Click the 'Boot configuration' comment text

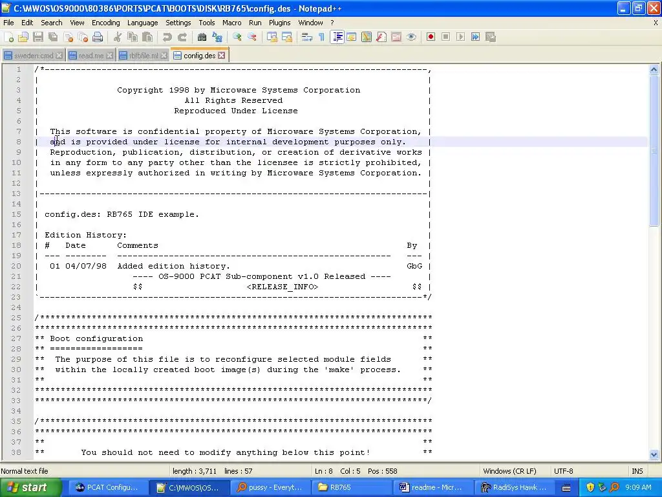[96, 338]
